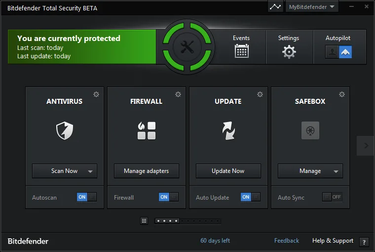Click the 'Last scan: today' text

pyautogui.click(x=40, y=47)
